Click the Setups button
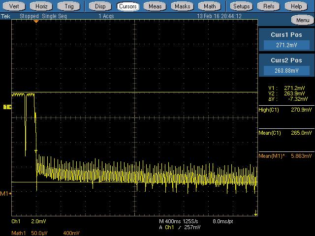The image size is (315, 236). (x=241, y=6)
